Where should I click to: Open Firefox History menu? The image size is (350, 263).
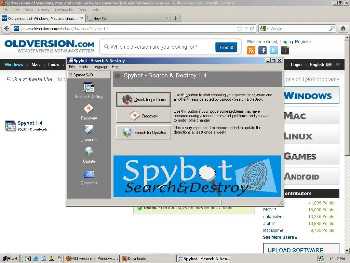click(44, 10)
